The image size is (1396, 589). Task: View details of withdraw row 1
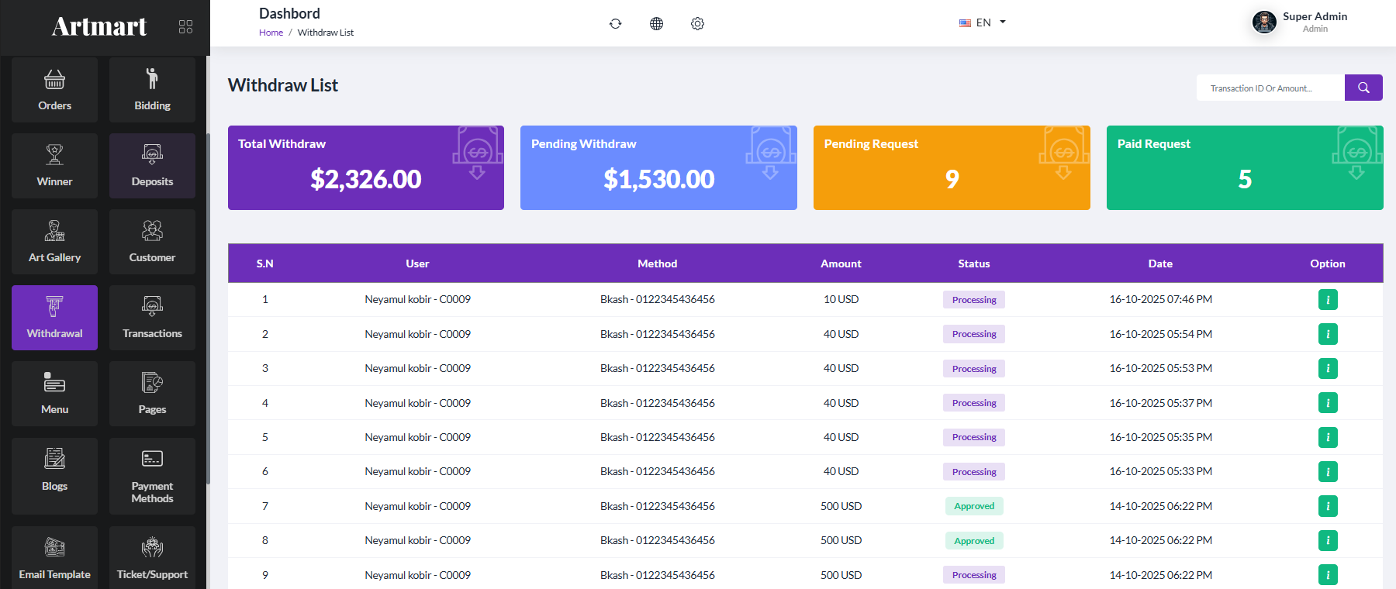click(x=1328, y=299)
